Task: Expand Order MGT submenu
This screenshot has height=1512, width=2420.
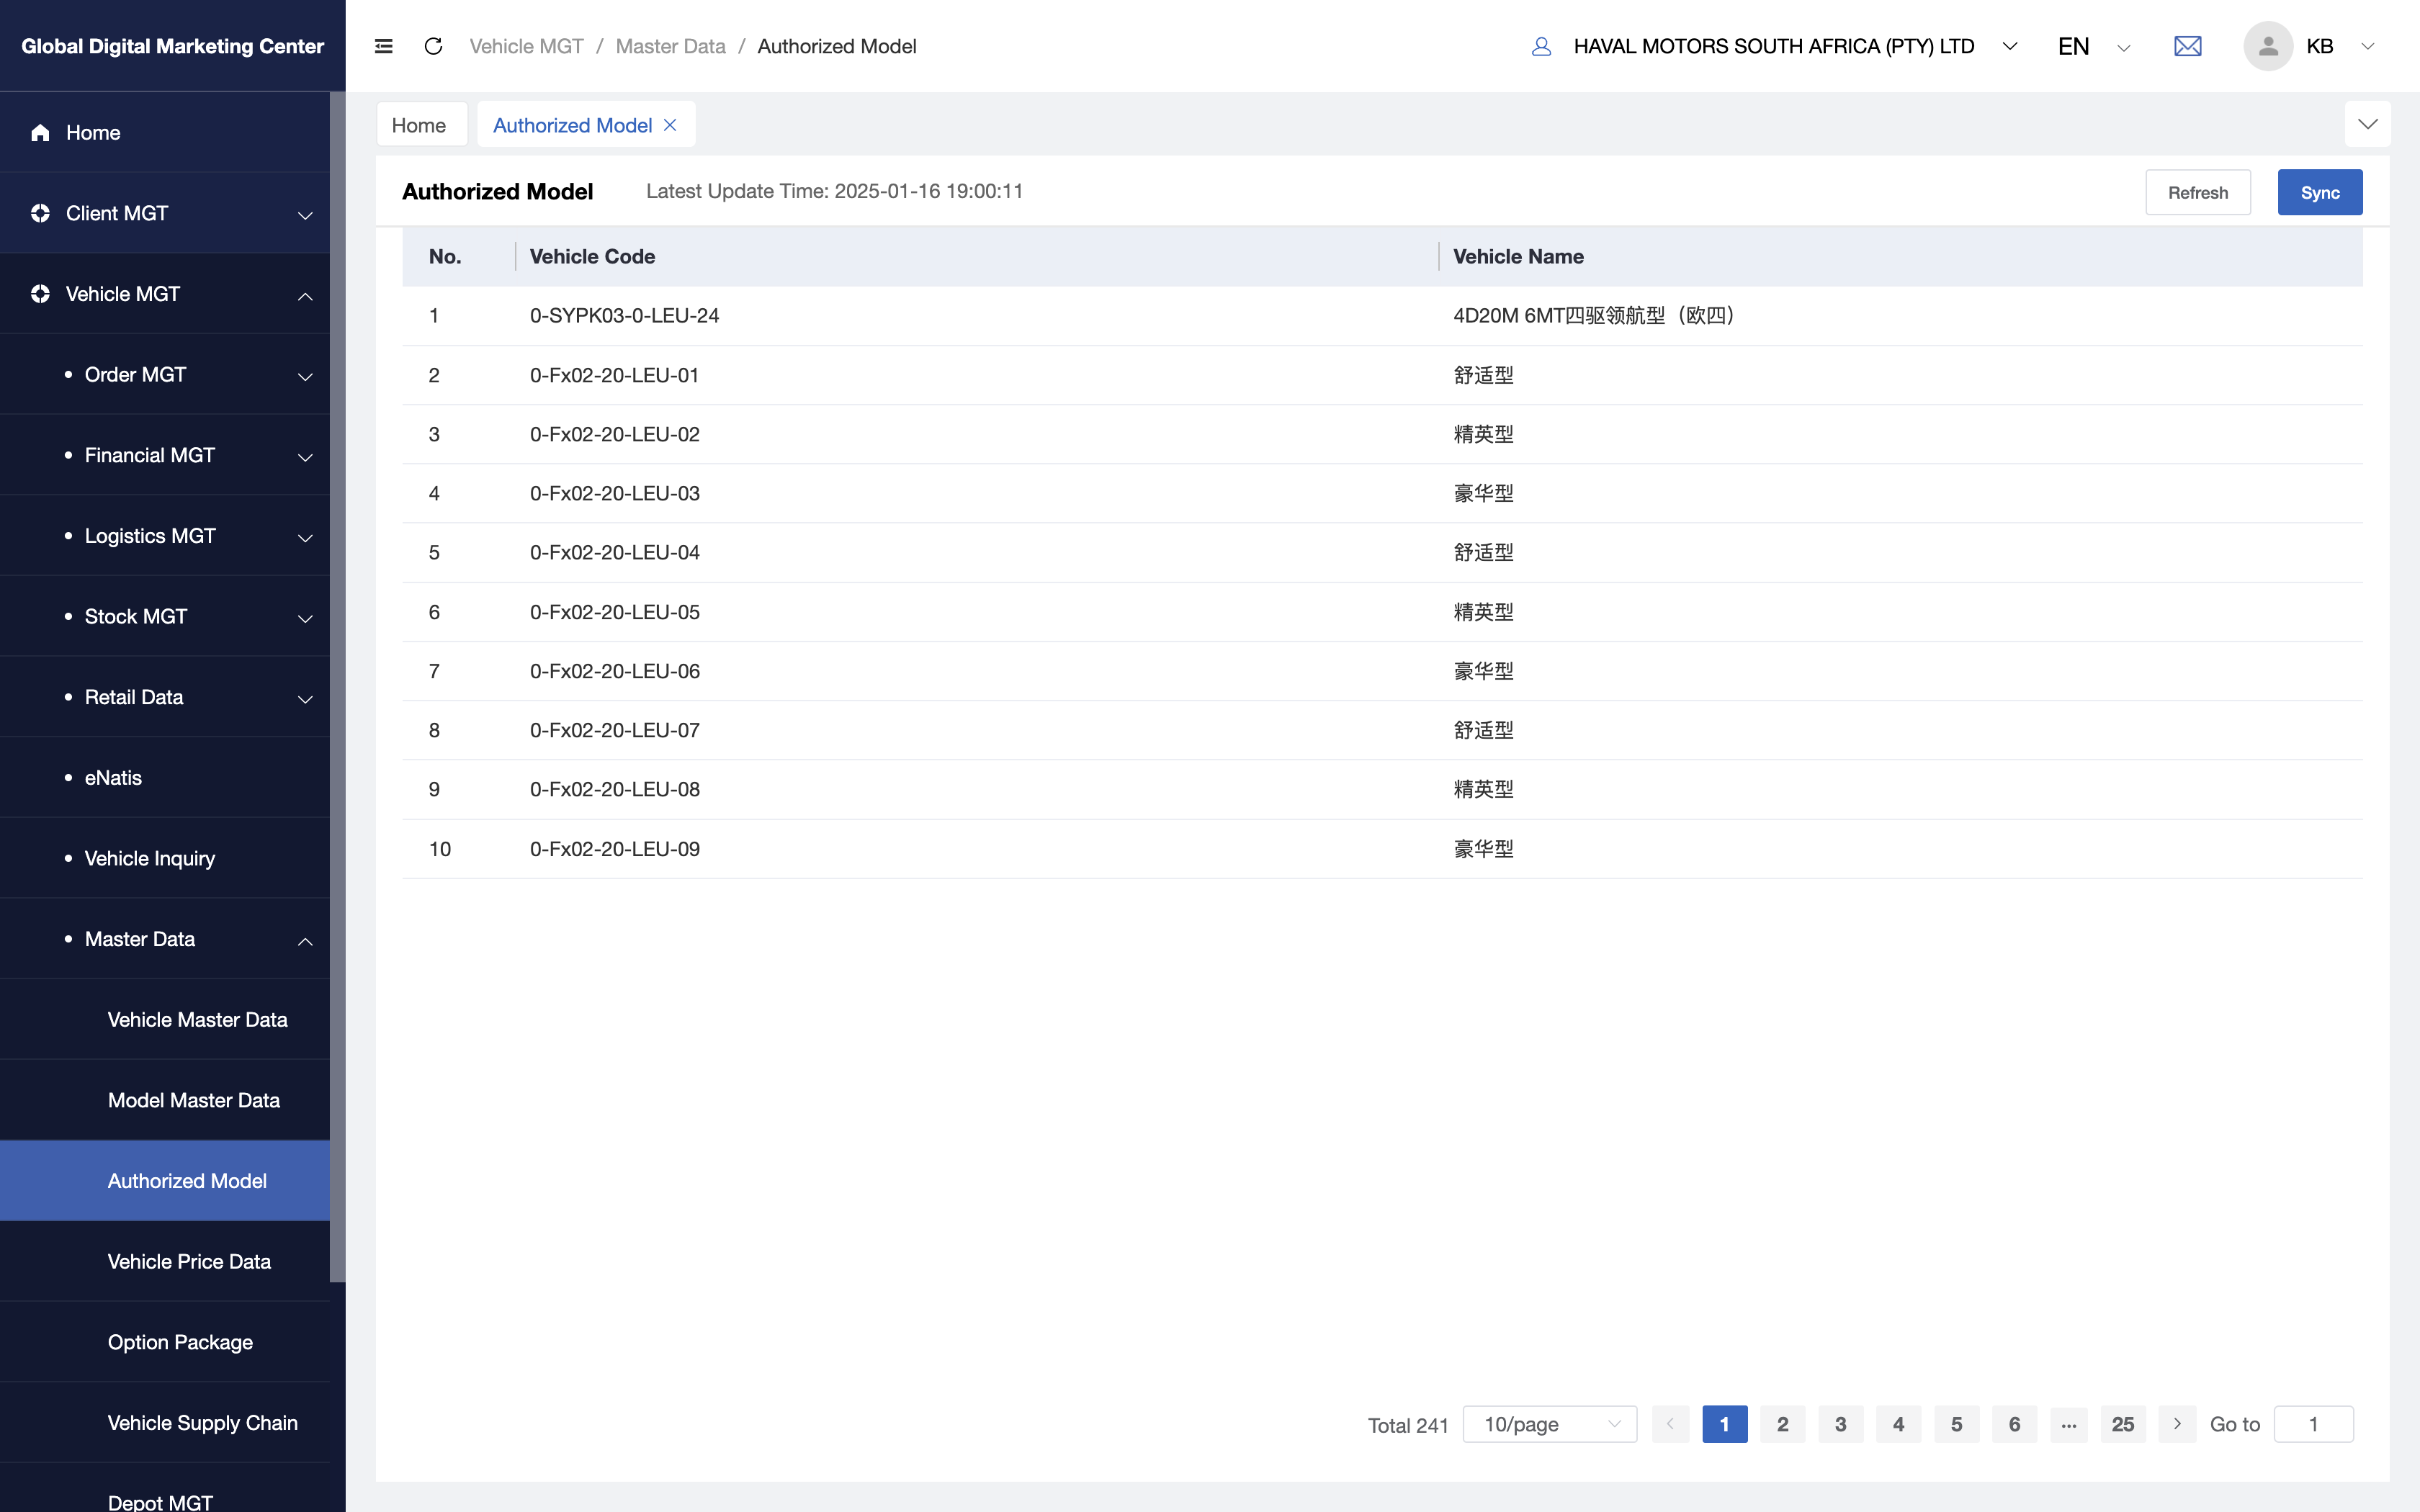Action: click(306, 376)
